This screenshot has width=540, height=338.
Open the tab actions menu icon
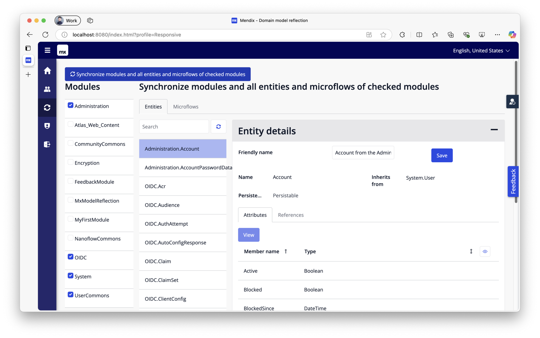[x=90, y=20]
